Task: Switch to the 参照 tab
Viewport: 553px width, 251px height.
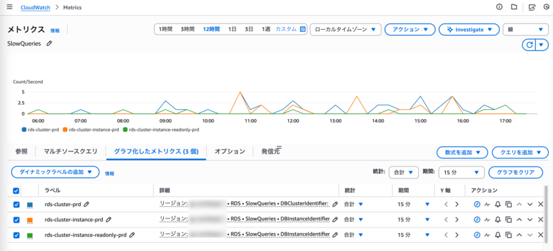Action: 21,151
